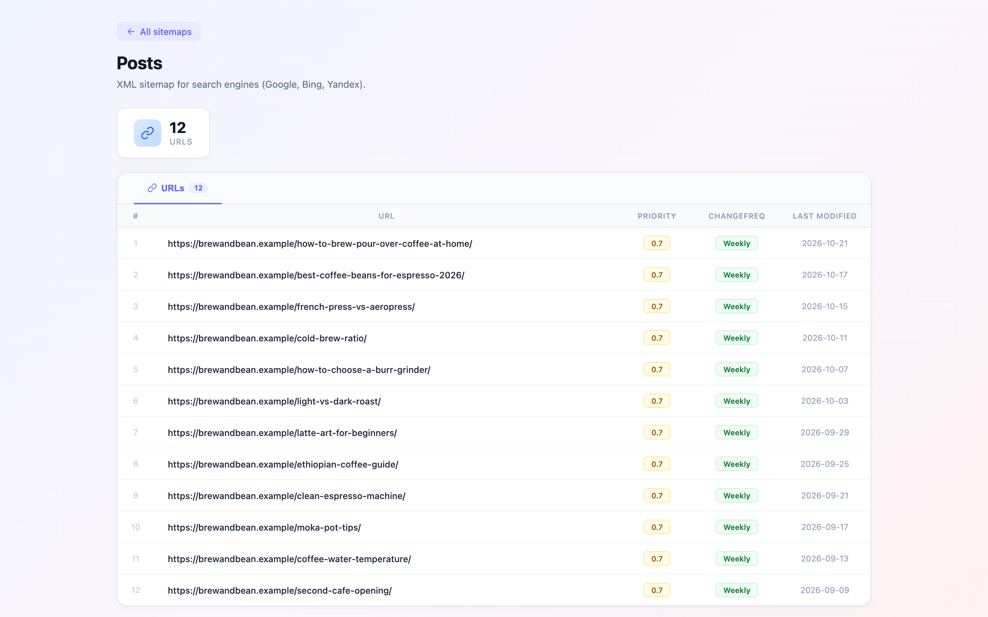988x617 pixels.
Task: Click the date 2026-10-07
Action: (x=825, y=369)
